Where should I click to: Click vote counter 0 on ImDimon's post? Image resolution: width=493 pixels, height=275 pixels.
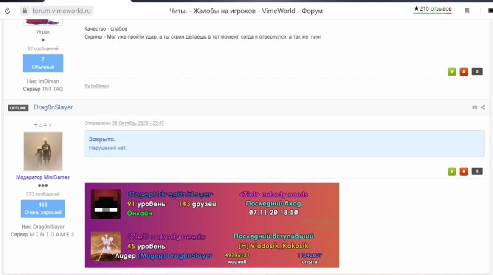477,72
